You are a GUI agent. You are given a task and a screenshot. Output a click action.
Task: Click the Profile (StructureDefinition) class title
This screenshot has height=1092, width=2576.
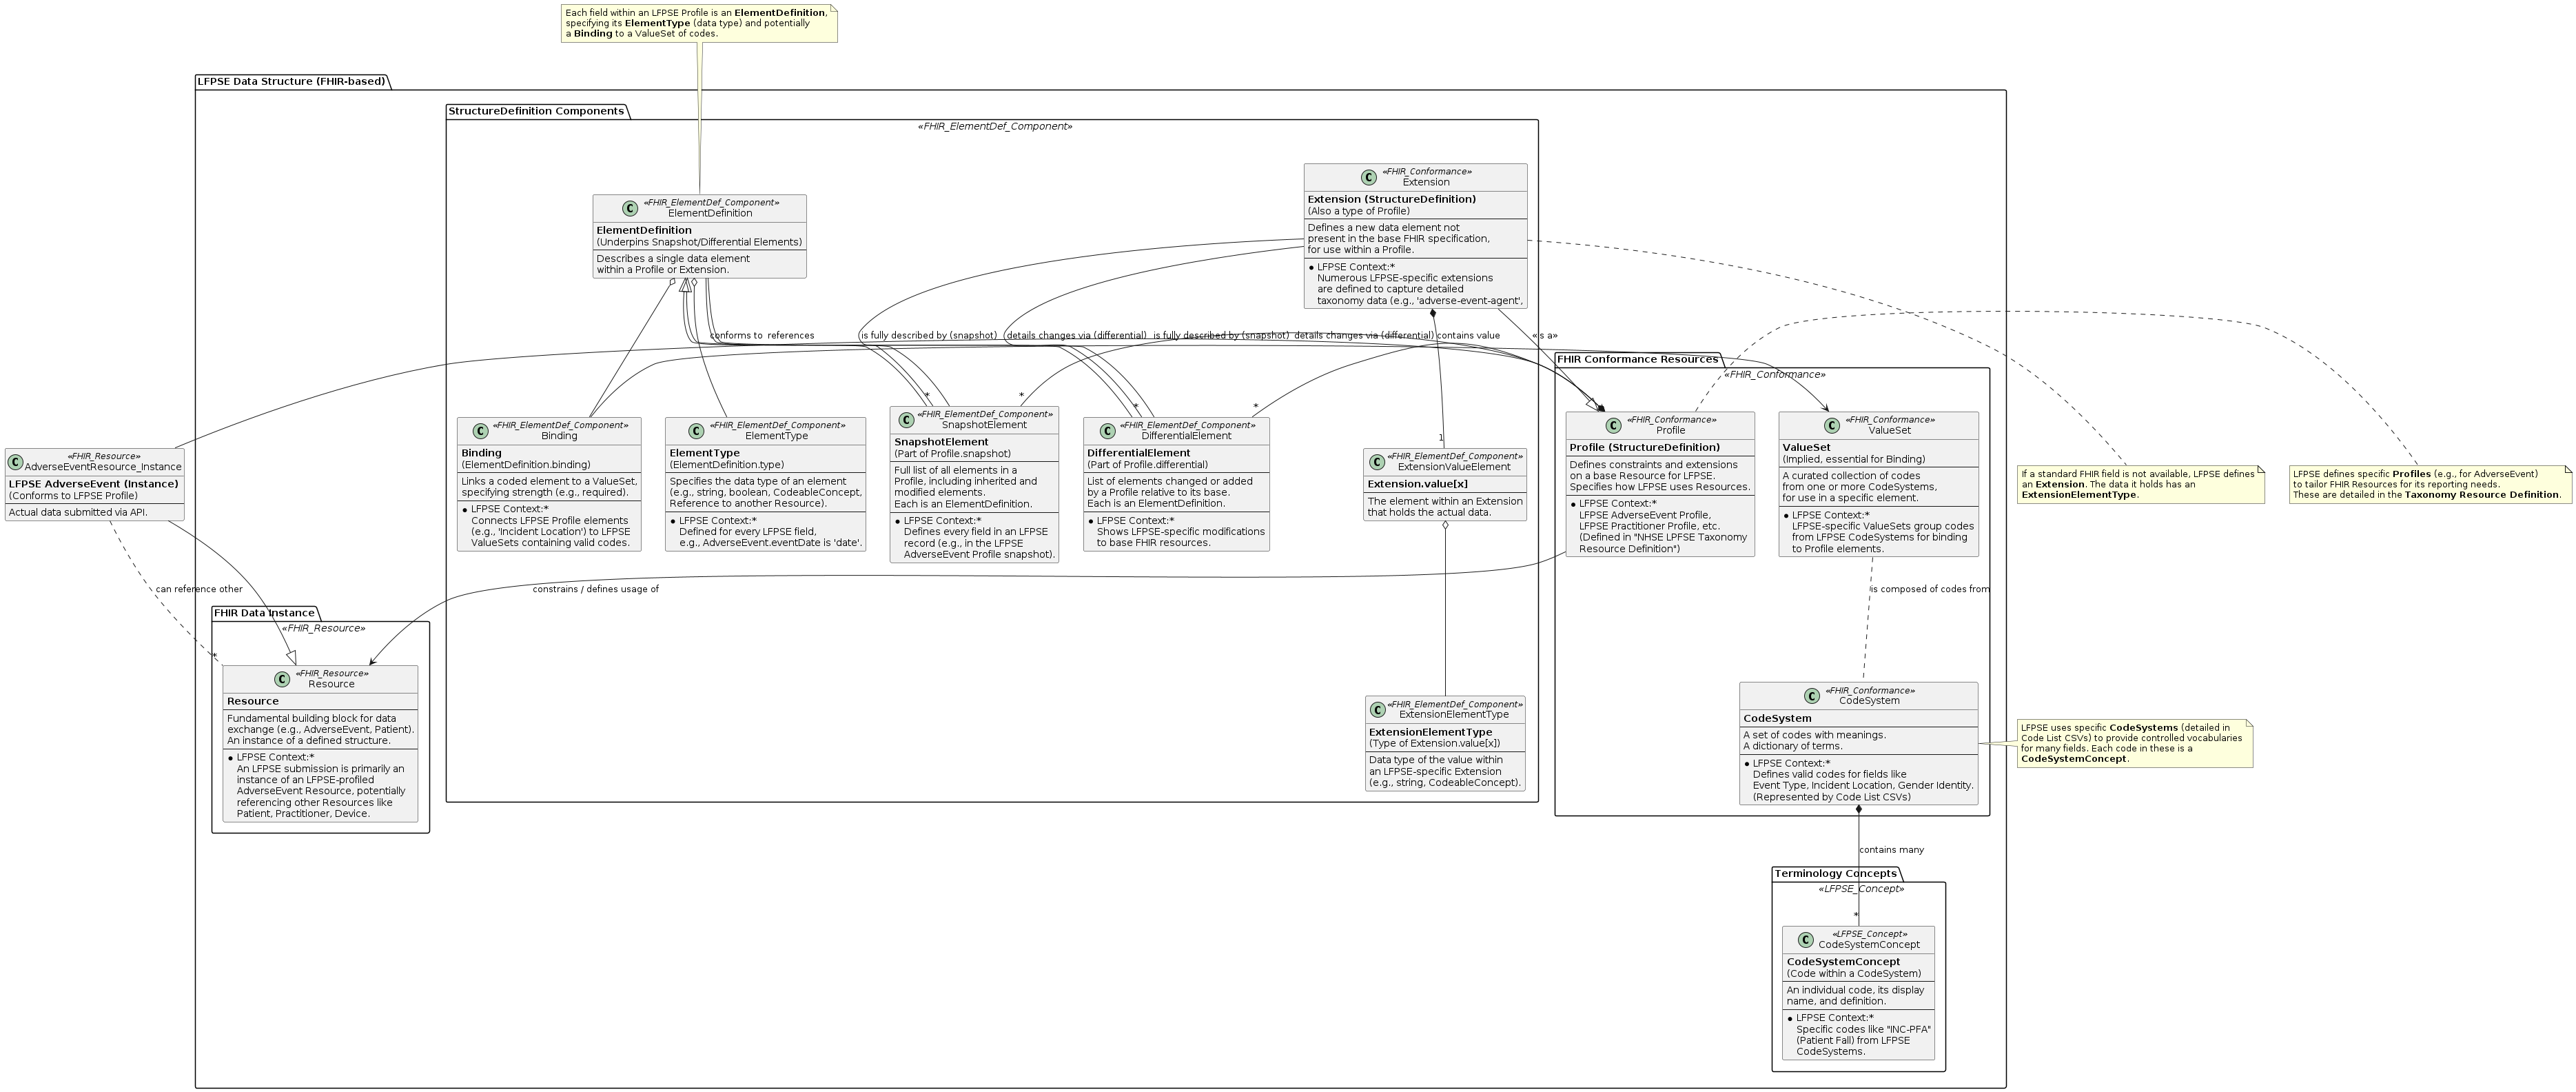pos(1644,447)
